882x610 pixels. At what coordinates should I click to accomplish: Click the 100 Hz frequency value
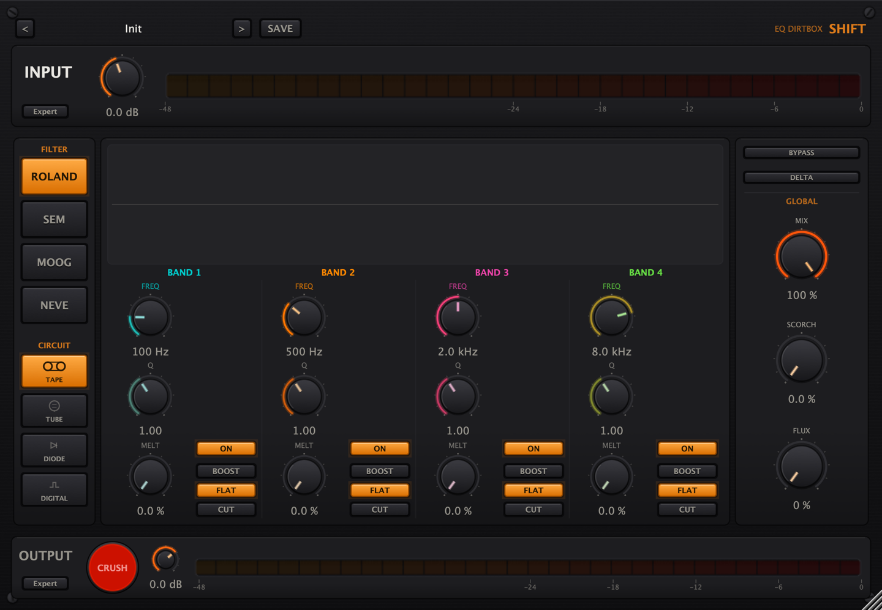pyautogui.click(x=150, y=352)
